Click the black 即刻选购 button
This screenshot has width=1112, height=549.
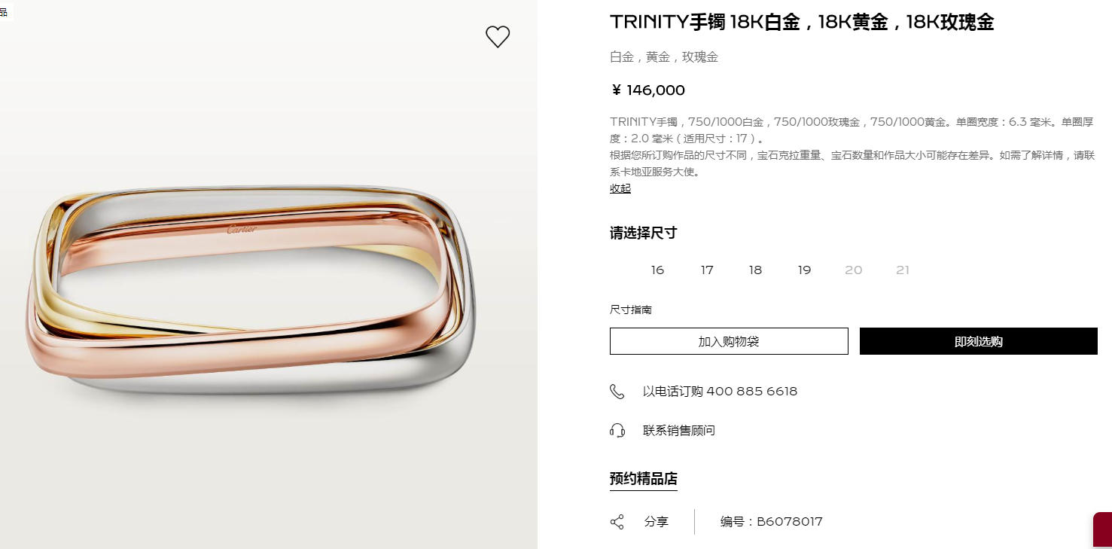(x=979, y=341)
